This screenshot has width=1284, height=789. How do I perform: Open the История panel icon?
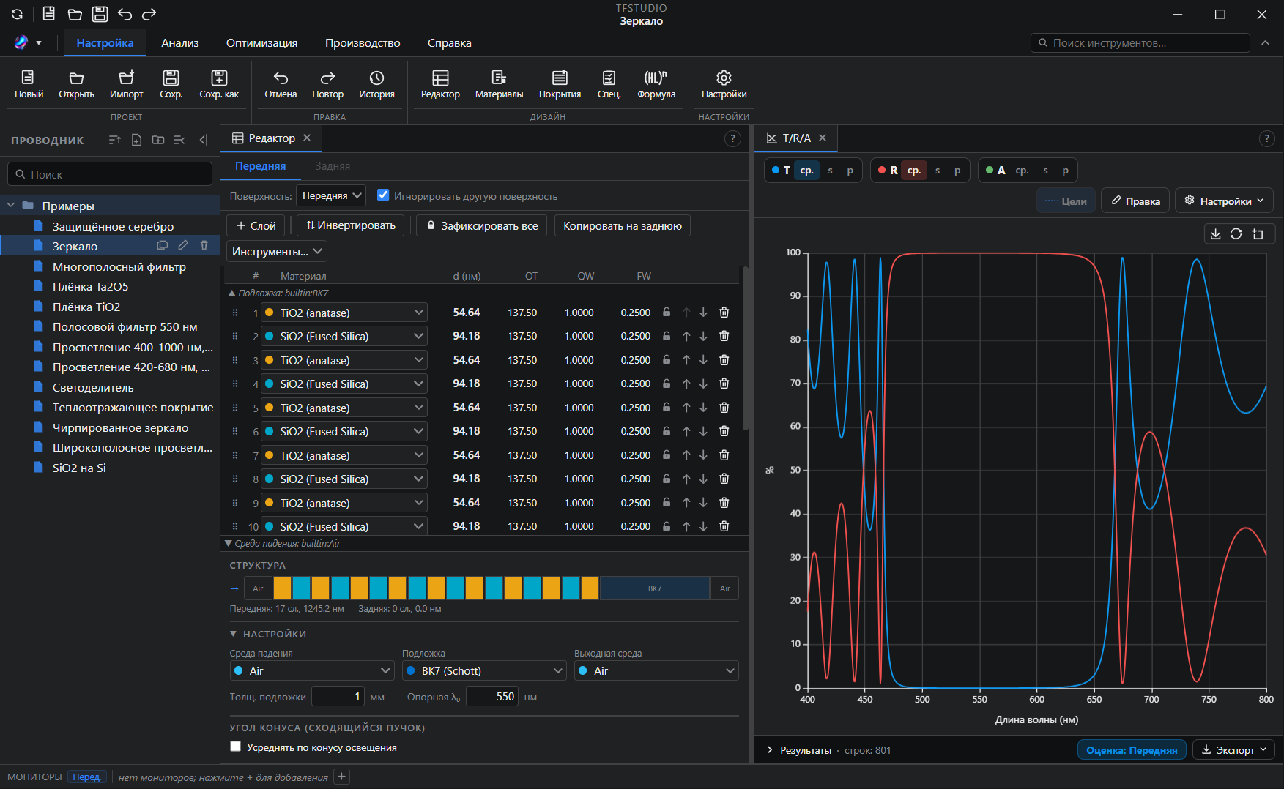pyautogui.click(x=376, y=84)
